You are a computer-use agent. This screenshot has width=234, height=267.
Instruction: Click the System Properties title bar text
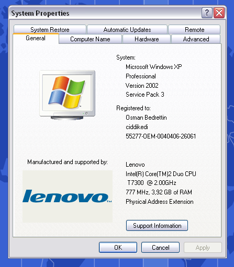(40, 13)
